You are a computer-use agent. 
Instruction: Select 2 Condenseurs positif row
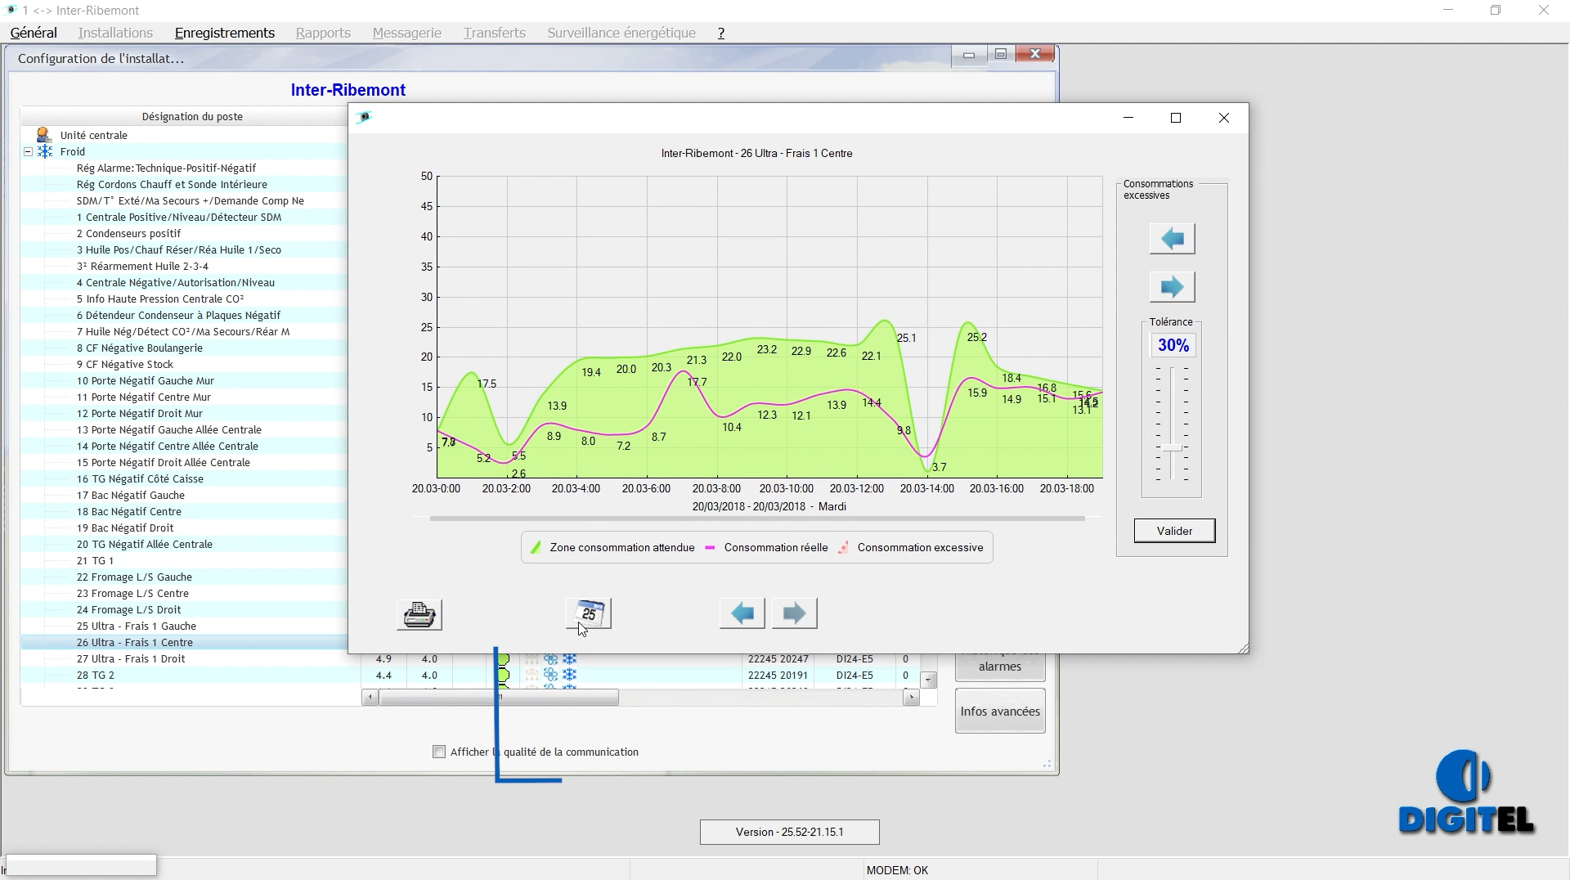[x=128, y=233]
